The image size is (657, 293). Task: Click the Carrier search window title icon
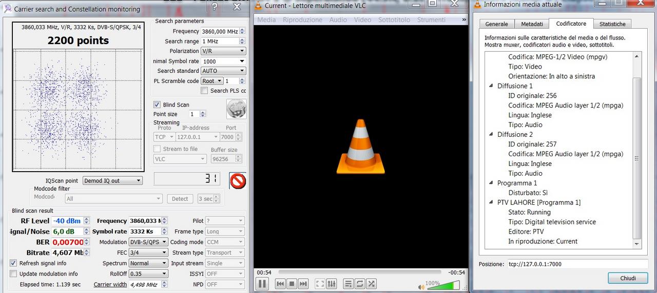[7, 9]
